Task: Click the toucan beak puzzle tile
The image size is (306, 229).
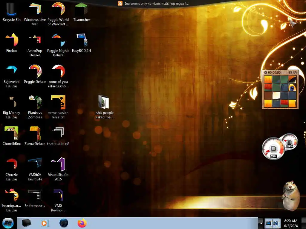Action: 292,79
